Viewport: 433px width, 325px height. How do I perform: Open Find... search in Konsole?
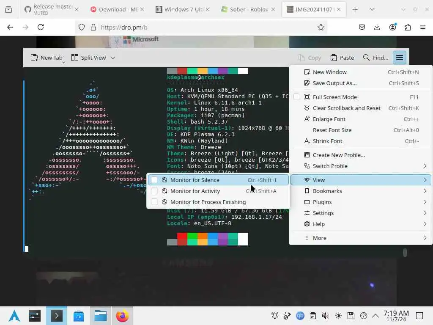pyautogui.click(x=375, y=58)
